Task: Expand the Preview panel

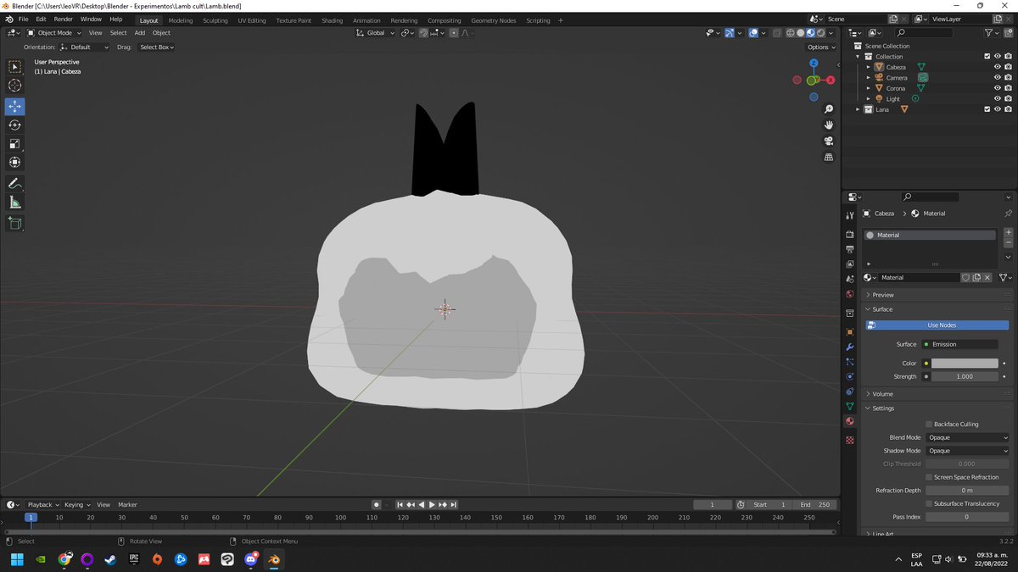Action: (882, 295)
